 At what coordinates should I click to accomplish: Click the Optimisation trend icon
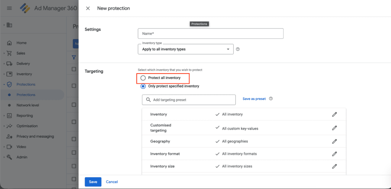(9, 126)
